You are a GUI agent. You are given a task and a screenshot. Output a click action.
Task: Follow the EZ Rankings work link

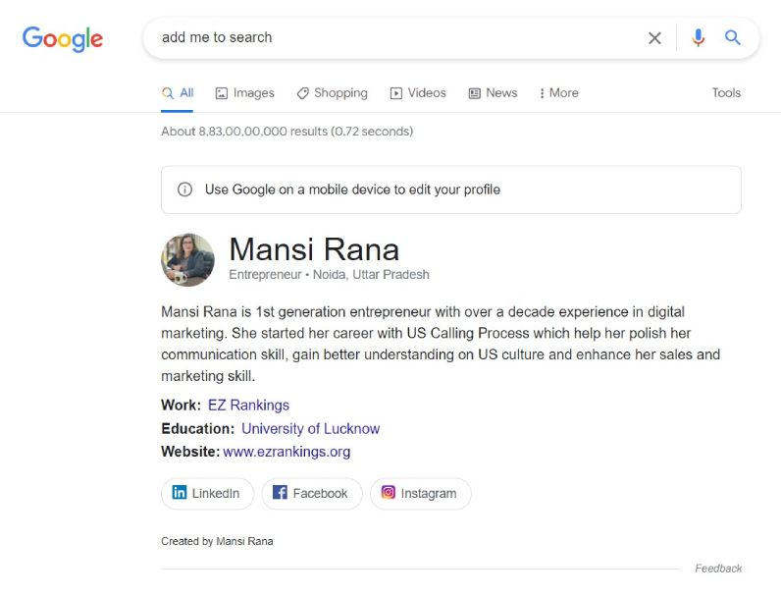(x=248, y=406)
